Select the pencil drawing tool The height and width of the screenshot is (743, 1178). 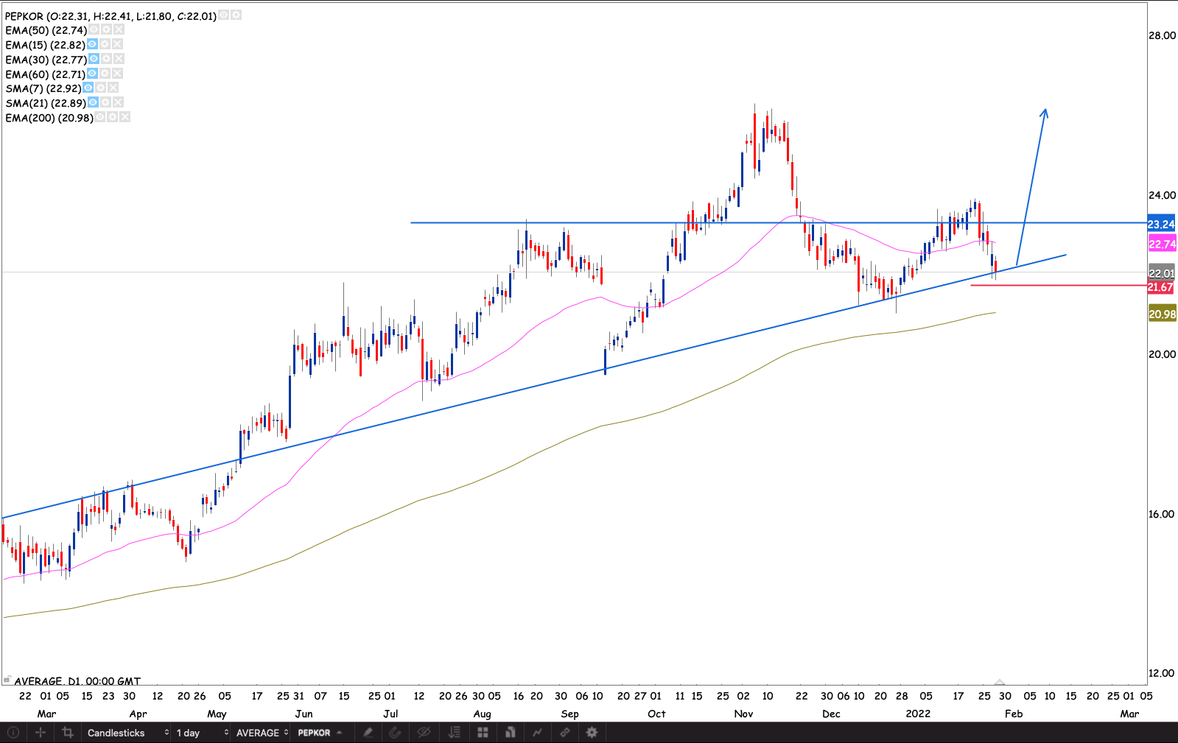368,733
